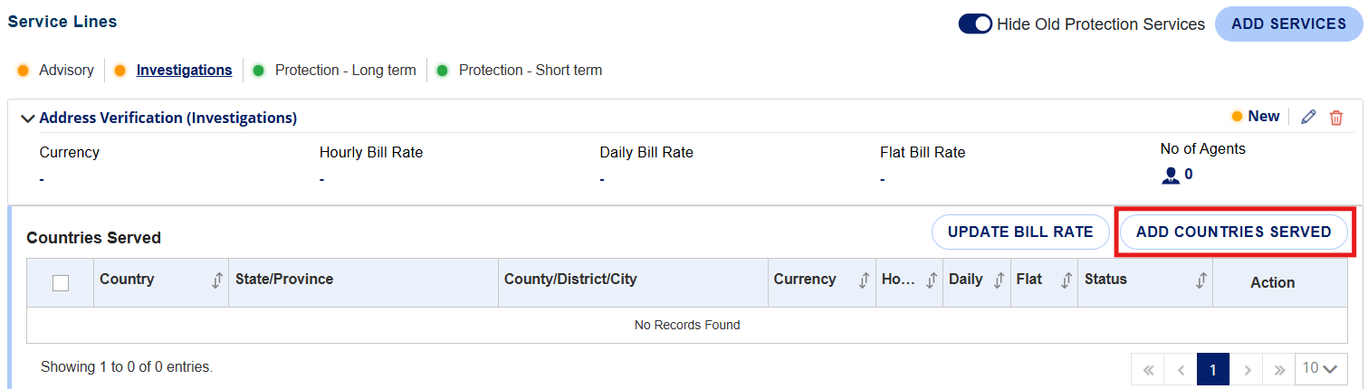Select page 1 in pagination

pyautogui.click(x=1213, y=369)
